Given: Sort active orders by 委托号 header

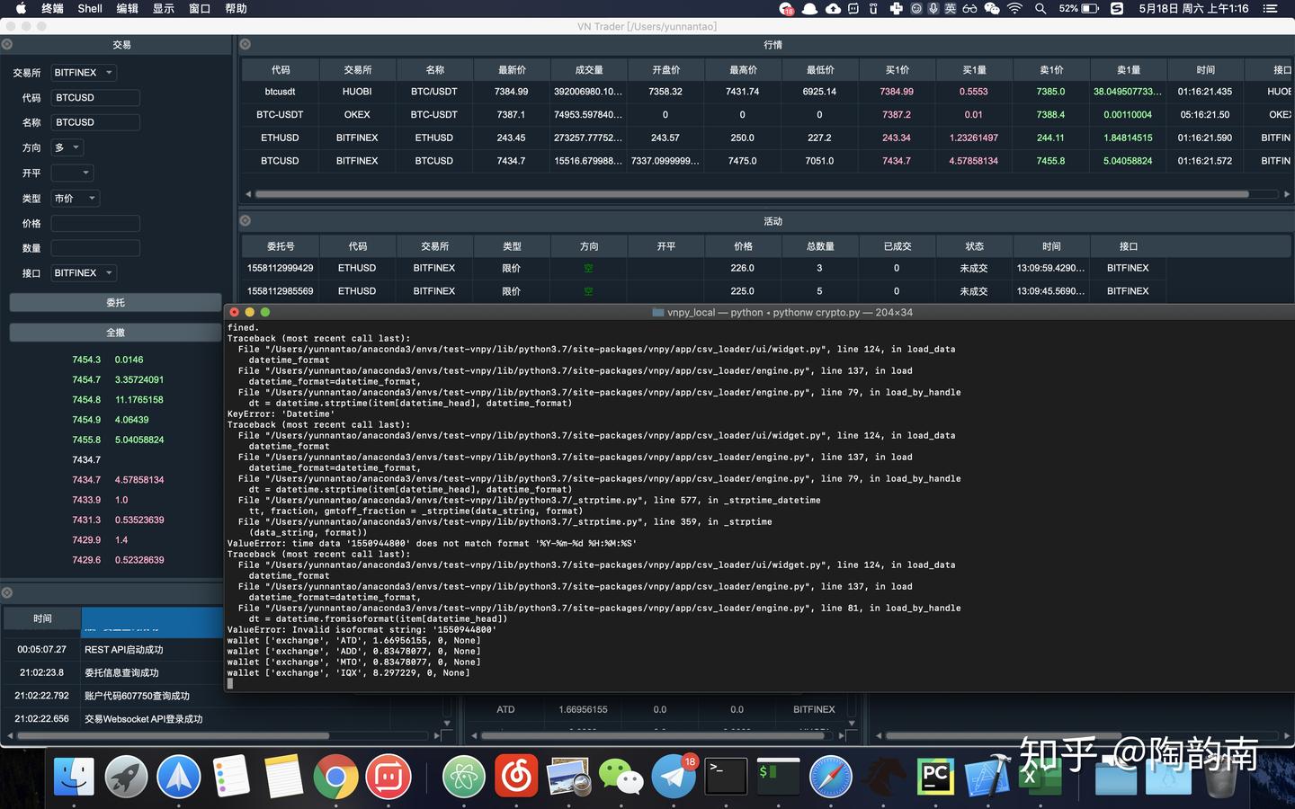Looking at the screenshot, I should point(281,245).
